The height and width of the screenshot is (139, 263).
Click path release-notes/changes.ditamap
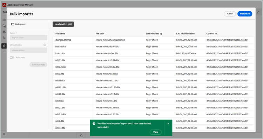tap(110, 40)
